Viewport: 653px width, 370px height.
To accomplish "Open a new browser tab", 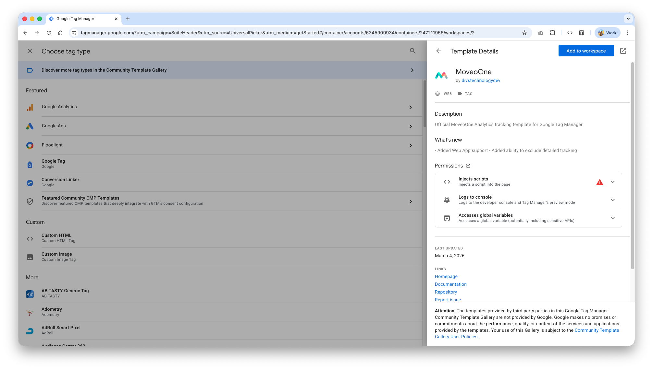I will coord(128,19).
